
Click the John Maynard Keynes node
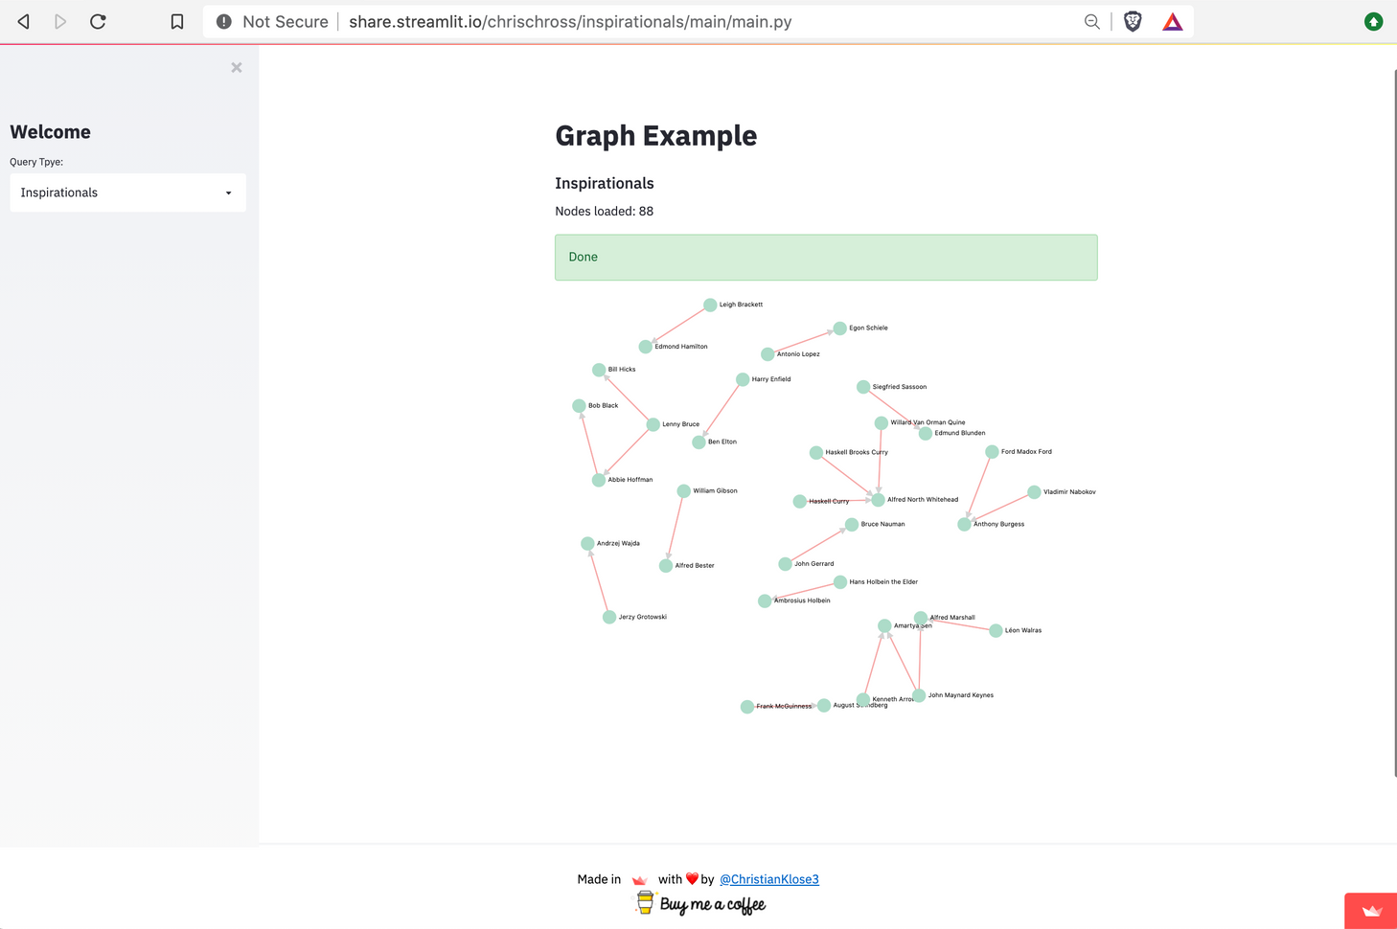tap(919, 695)
